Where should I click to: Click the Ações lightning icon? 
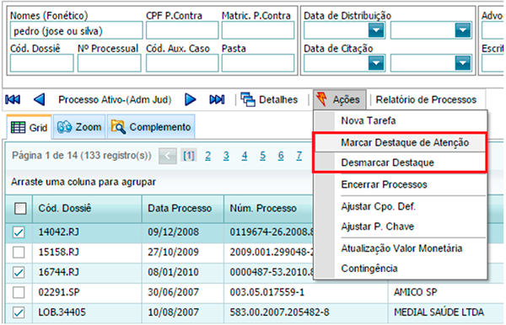[322, 99]
